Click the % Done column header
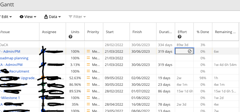Image resolution: width=240 pixels, height=112 pixels. pyautogui.click(x=203, y=32)
